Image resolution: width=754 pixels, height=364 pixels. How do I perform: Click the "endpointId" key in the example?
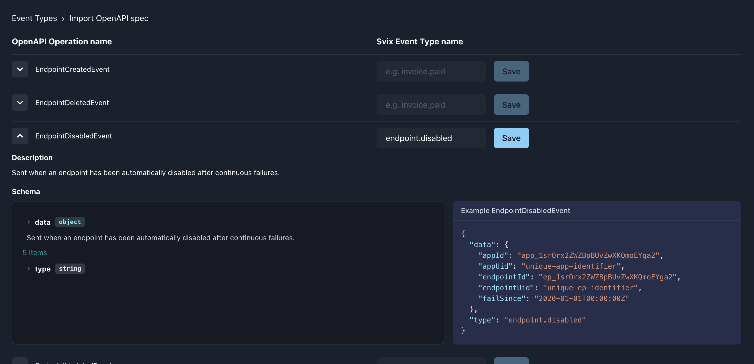(504, 277)
